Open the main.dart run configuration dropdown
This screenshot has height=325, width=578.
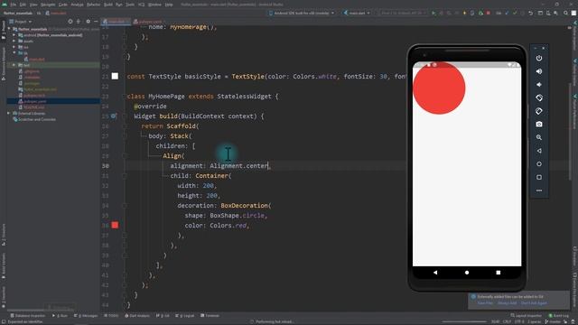click(357, 13)
